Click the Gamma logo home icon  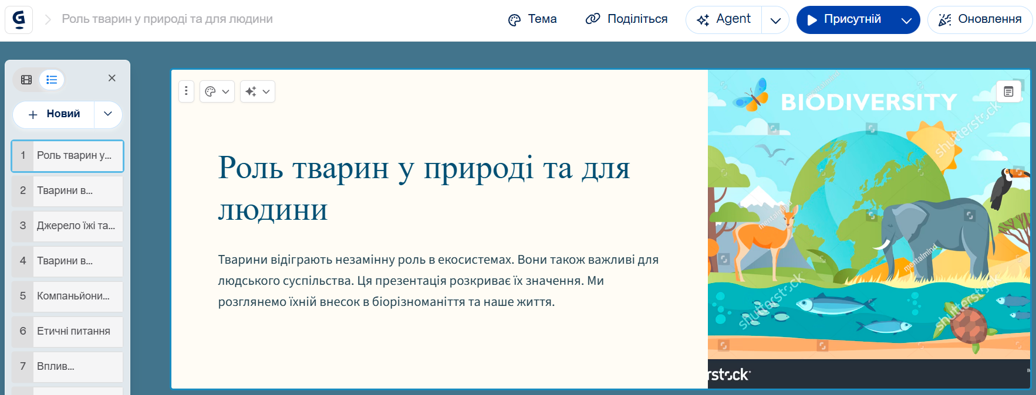point(19,19)
